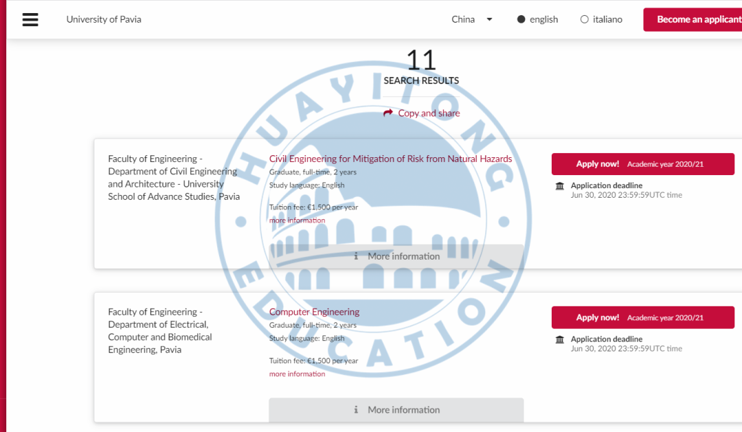Image resolution: width=742 pixels, height=432 pixels.
Task: Click institution icon beside Civil Engineering deadline
Action: click(560, 186)
